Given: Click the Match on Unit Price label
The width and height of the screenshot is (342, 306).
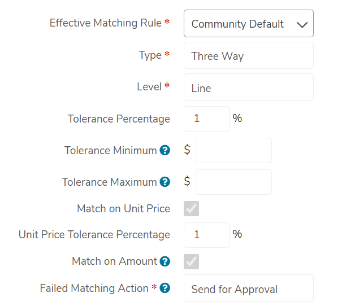Looking at the screenshot, I should 123,208.
